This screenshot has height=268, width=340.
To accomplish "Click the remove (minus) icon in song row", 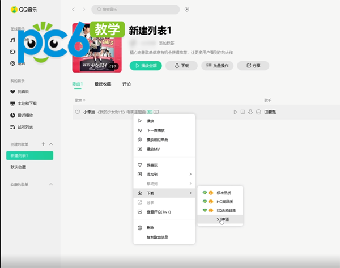I will (258, 112).
